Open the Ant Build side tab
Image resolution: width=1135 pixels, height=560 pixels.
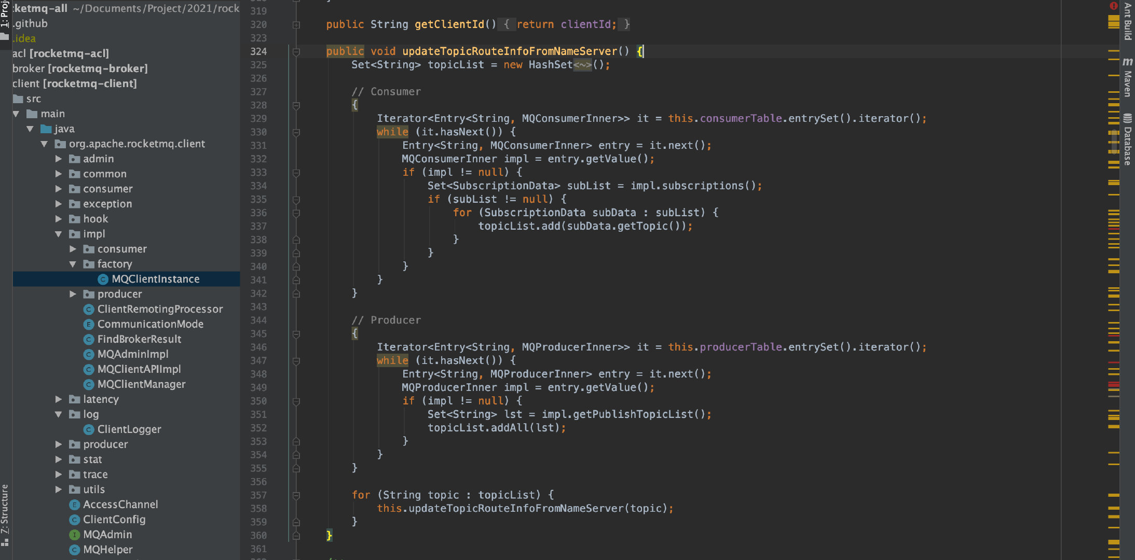click(1127, 21)
